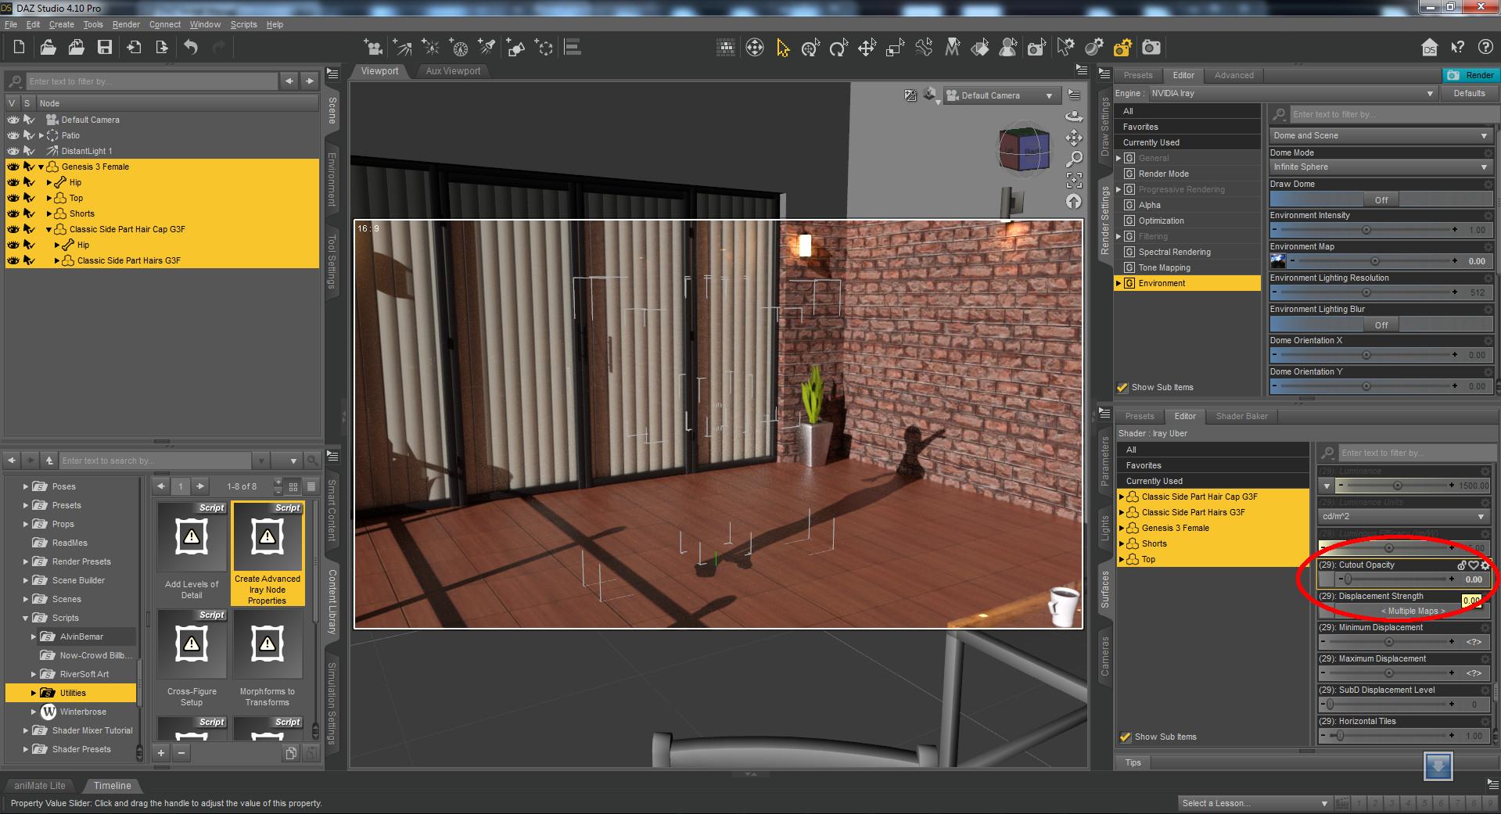
Task: Switch Environment Lighting Blur Off toggle
Action: point(1381,325)
